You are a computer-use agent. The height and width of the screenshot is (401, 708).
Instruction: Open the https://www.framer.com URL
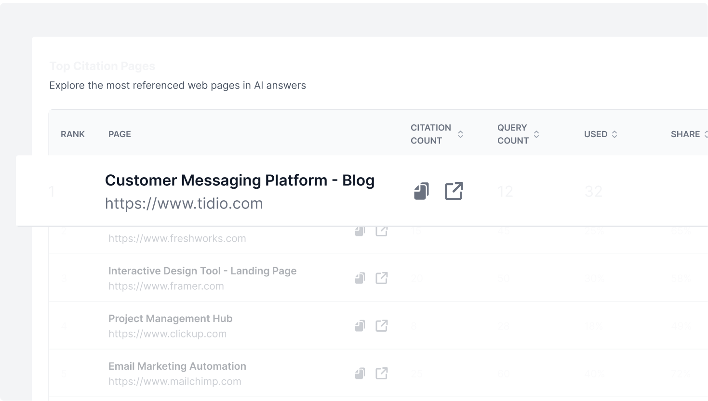166,286
